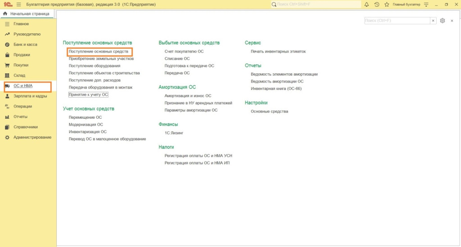Open the history clock icon
Viewport: 461px width, 247px height.
[x=376, y=4]
